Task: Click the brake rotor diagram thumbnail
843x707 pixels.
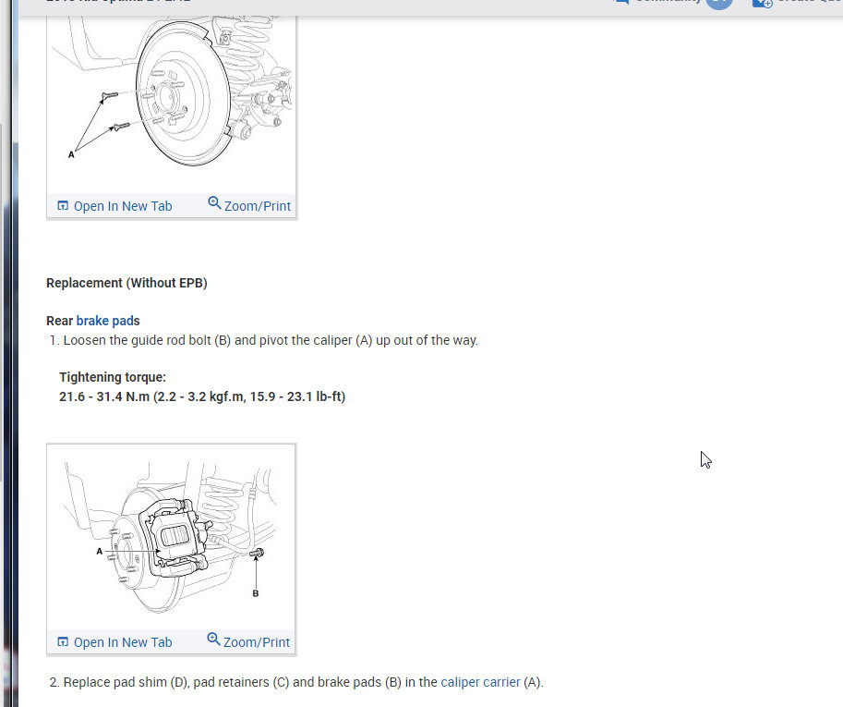Action: pos(172,104)
